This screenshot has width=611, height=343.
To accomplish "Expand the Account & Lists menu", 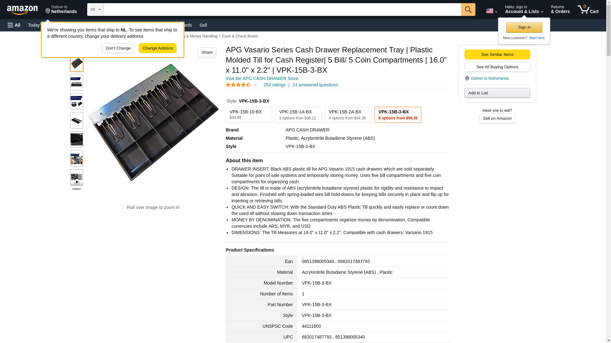I will click(523, 10).
